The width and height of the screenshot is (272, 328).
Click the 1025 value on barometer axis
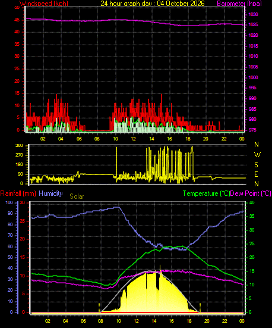point(253,24)
